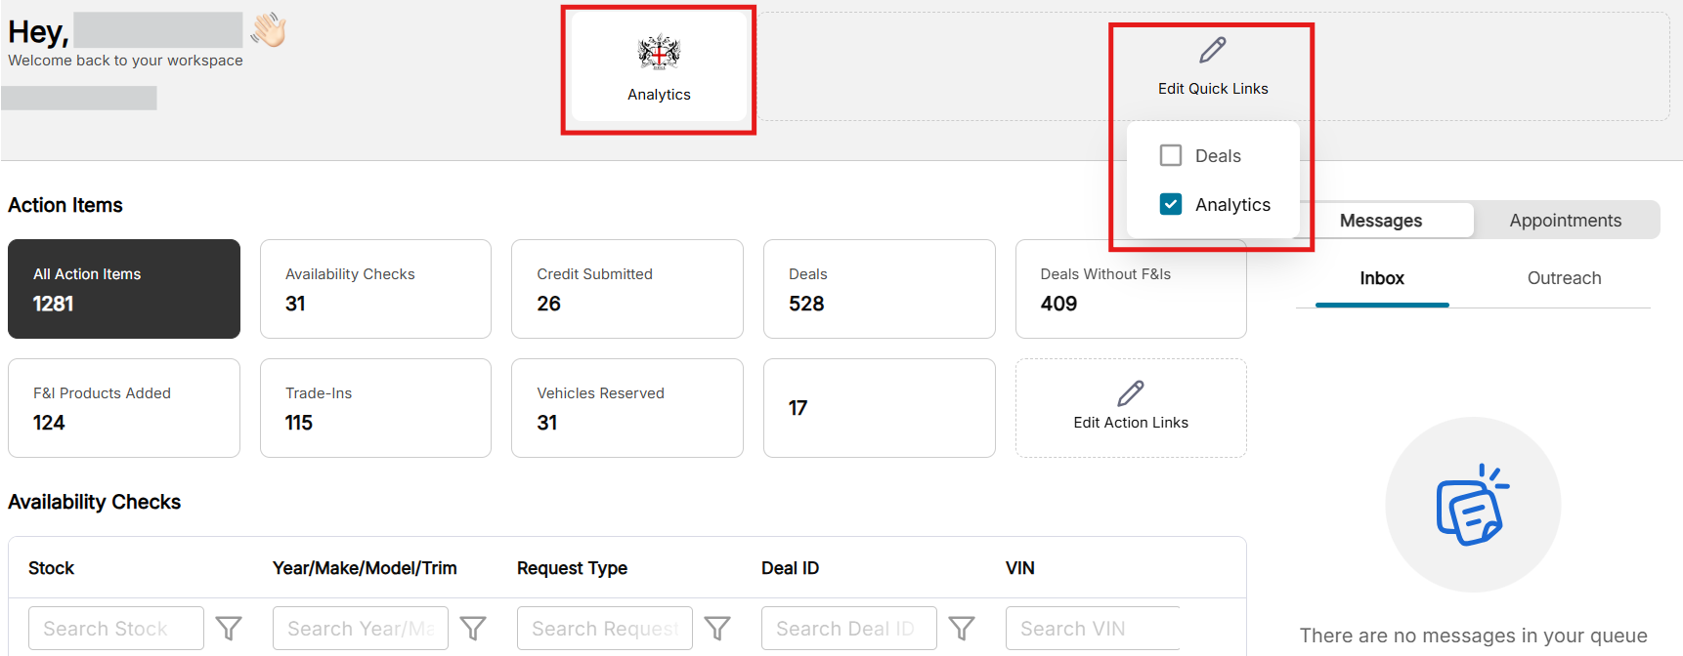Click filter icon beside Search Year/Make field
This screenshot has height=656, width=1683.
coord(473,629)
